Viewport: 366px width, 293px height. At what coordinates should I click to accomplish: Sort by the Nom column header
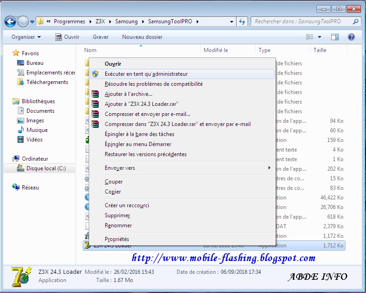click(90, 50)
